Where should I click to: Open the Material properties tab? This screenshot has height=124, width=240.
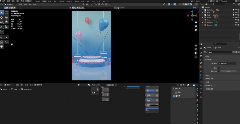201,93
